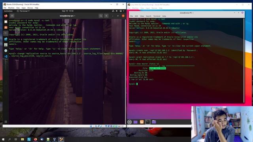Click the highlighted mysql-bin file name in Mint terminal
The width and height of the screenshot is (253, 142).
(157, 68)
